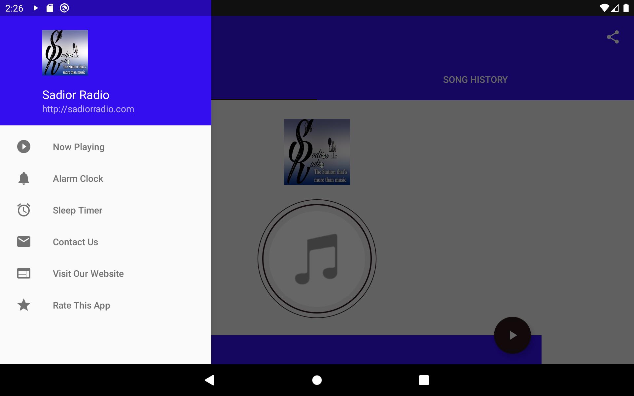Screen dimensions: 634x396
Task: Open the Now Playing play-circle icon
Action: pos(24,147)
